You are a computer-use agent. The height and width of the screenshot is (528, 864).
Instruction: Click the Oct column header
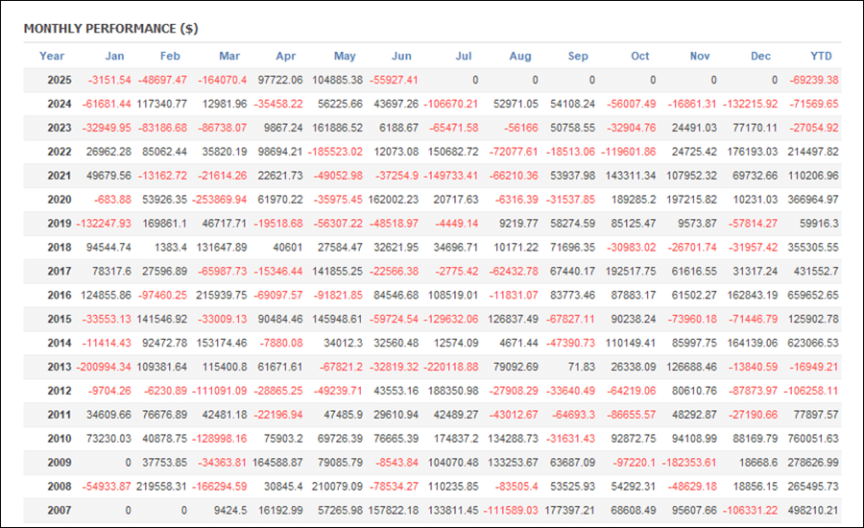[639, 56]
